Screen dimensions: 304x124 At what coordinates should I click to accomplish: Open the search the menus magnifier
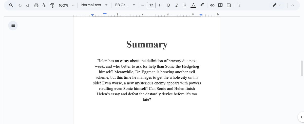coord(11,5)
